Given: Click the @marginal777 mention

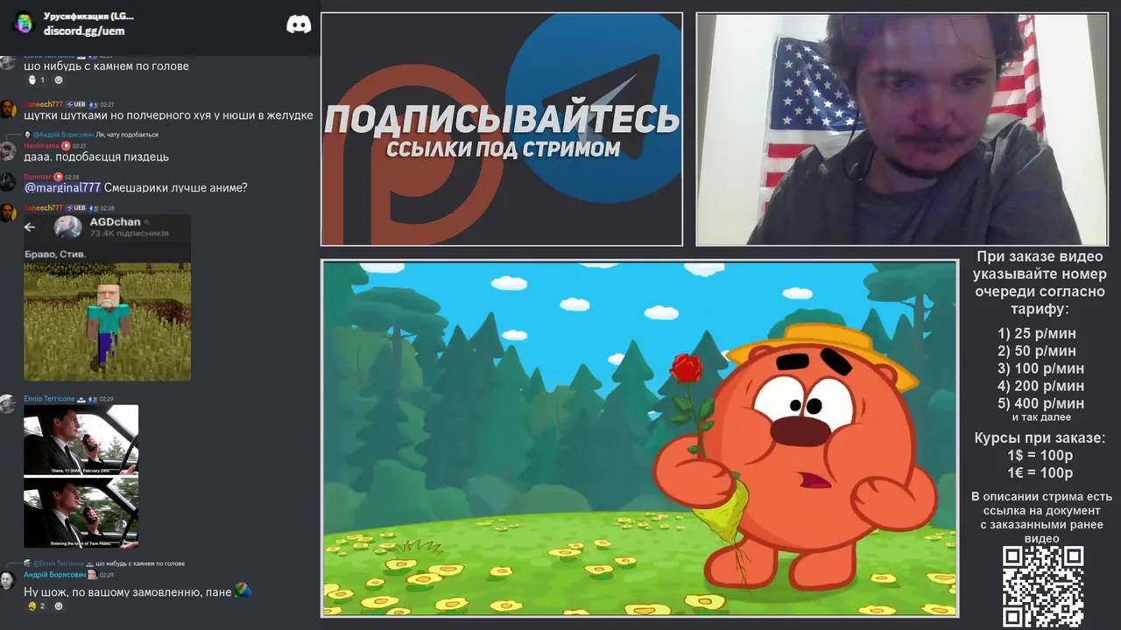Looking at the screenshot, I should pos(62,187).
